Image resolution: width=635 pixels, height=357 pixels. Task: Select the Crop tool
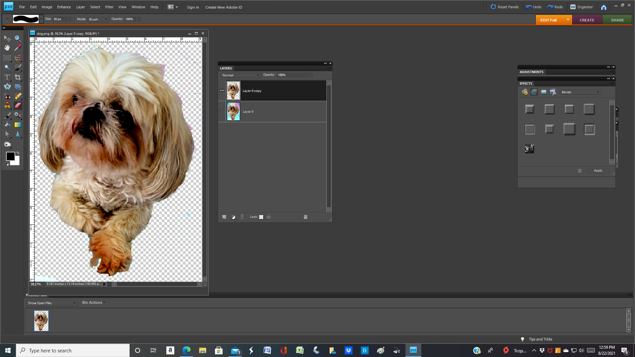(18, 77)
